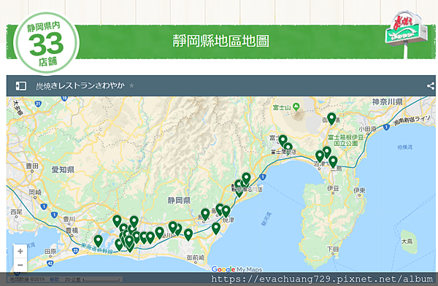
Task: Select the pin directly above 焼津 label
Action: coord(226,212)
